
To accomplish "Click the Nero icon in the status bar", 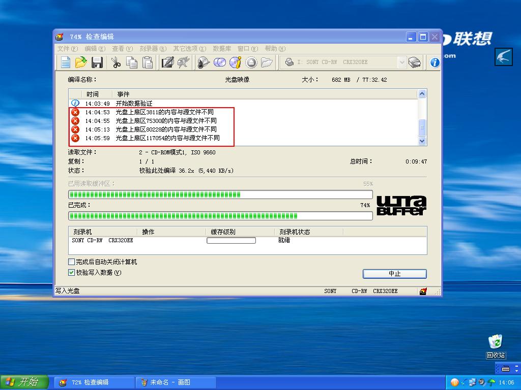I will [423, 291].
